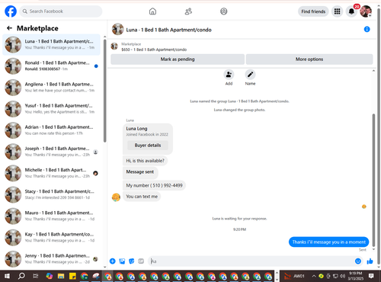The width and height of the screenshot is (381, 282).
Task: Click Luna's avatar beside 'You can text me'
Action: tap(116, 197)
